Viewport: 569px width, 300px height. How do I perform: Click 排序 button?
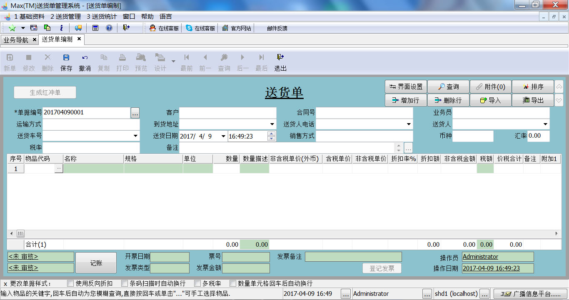(x=533, y=87)
